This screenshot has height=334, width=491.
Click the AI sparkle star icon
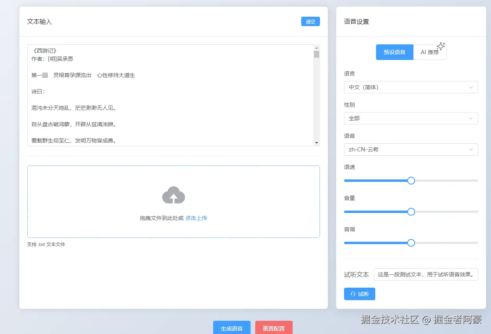click(441, 46)
